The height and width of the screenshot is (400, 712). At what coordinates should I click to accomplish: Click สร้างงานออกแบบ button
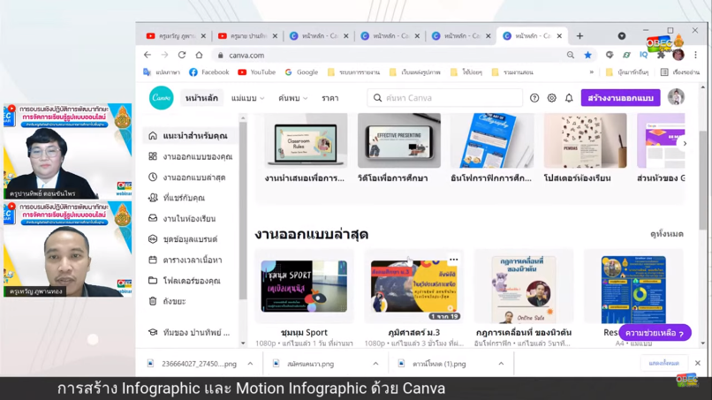tap(620, 98)
